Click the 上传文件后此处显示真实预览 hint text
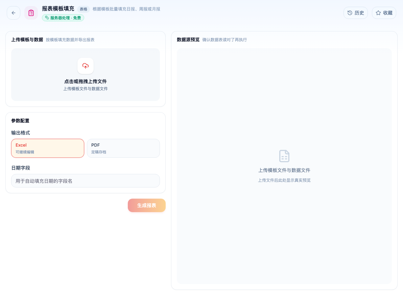This screenshot has width=403, height=304. tap(284, 180)
